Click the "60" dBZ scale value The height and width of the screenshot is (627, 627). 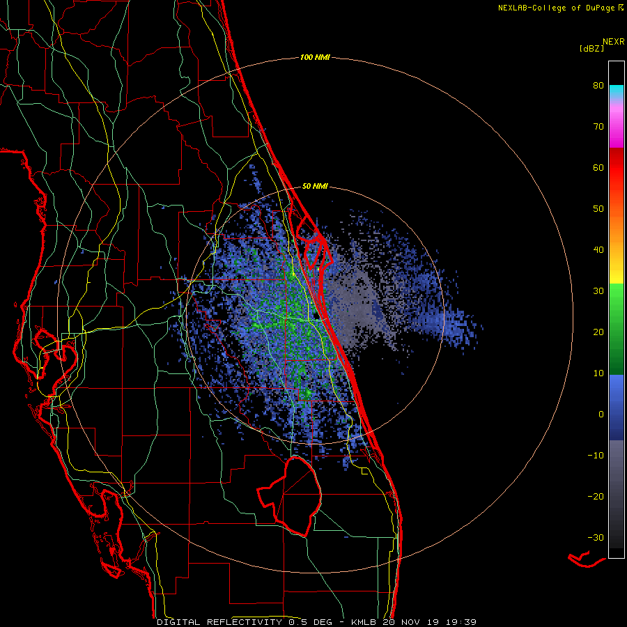(598, 168)
